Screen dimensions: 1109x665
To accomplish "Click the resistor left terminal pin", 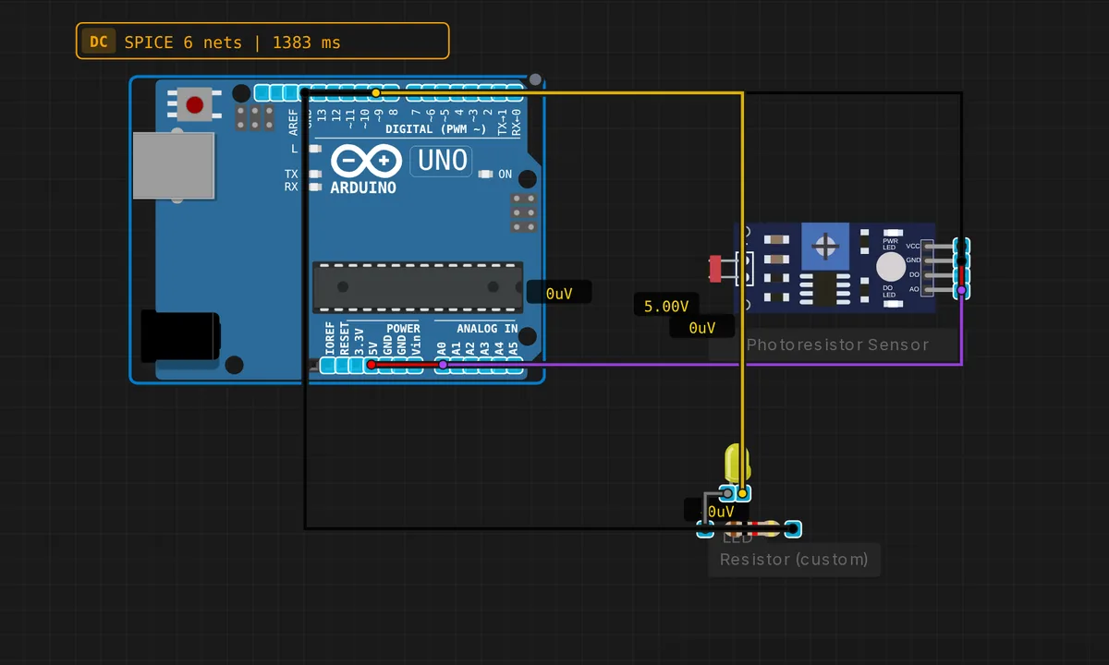I will [x=705, y=529].
